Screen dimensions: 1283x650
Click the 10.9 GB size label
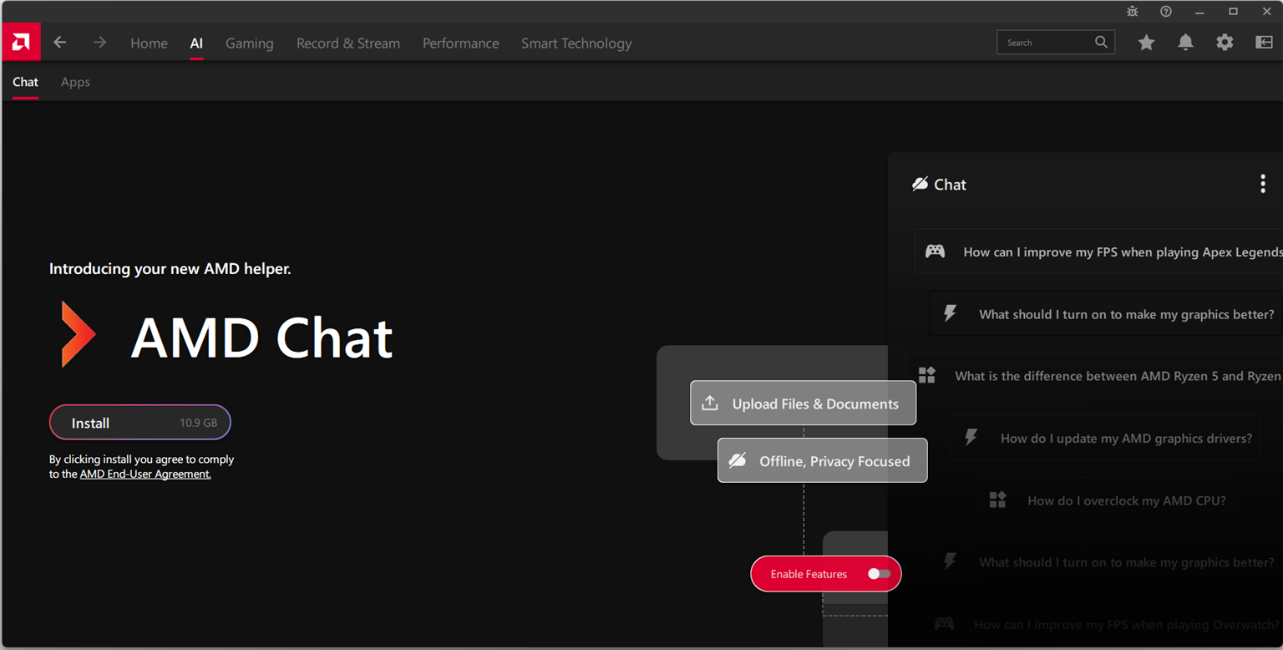pyautogui.click(x=199, y=423)
